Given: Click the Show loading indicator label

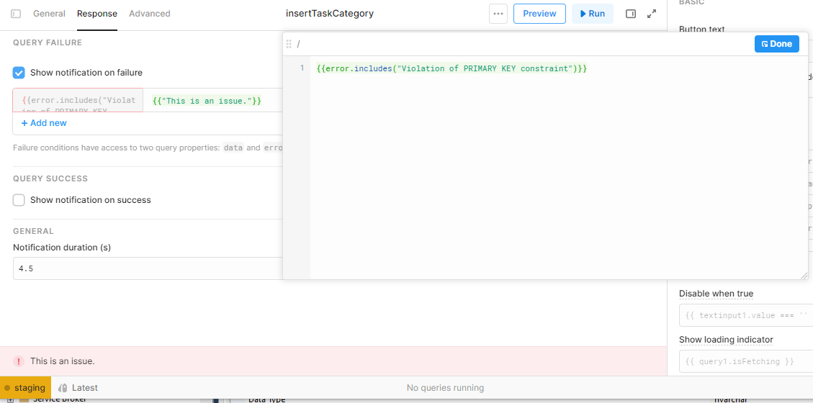Looking at the screenshot, I should pos(726,340).
